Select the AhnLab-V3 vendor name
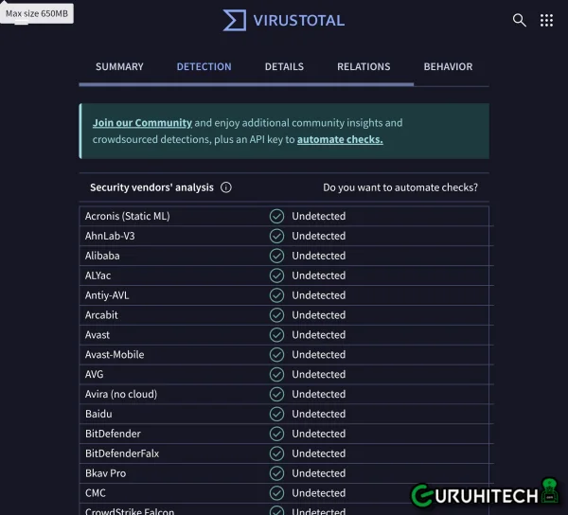The height and width of the screenshot is (515, 568). 110,236
